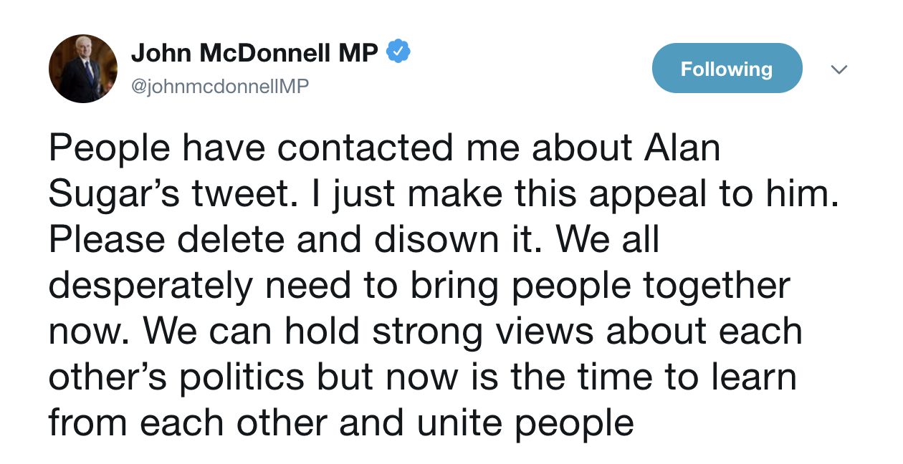Viewport: 903px width, 464px height.
Task: Open the @johnmcdonnellMP handle link
Action: [219, 87]
